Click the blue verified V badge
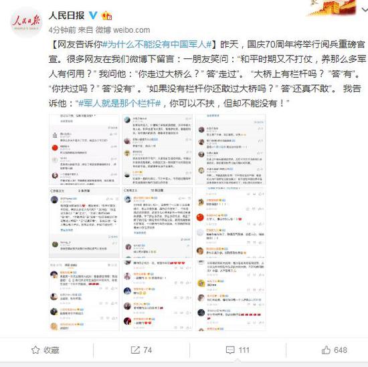368x367 pixels. tap(93, 15)
